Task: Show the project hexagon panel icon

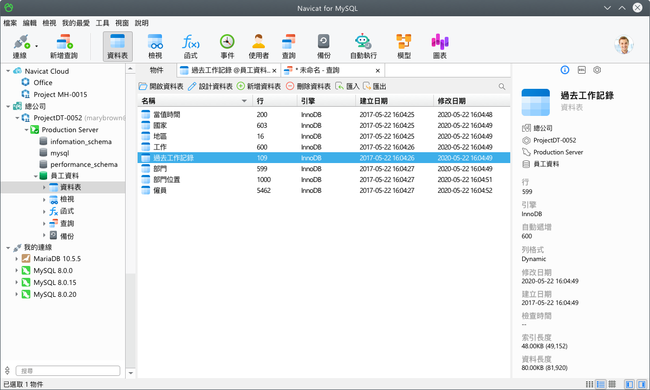Action: pos(597,70)
